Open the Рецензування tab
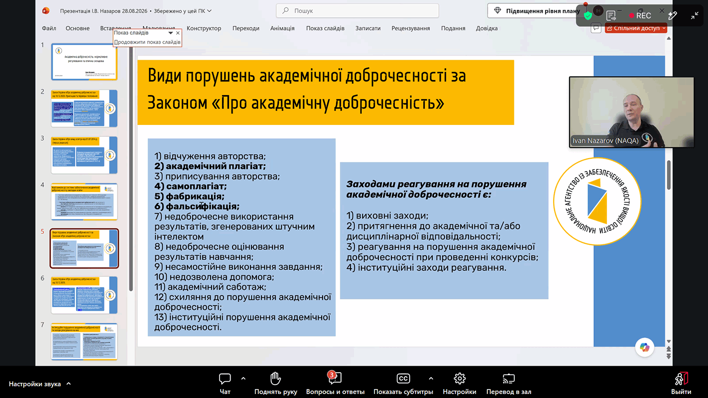This screenshot has width=708, height=398. click(411, 28)
